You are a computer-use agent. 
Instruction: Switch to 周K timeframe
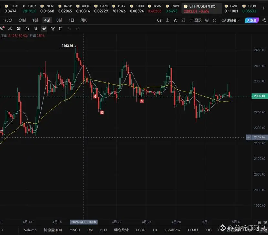[x=84, y=20]
